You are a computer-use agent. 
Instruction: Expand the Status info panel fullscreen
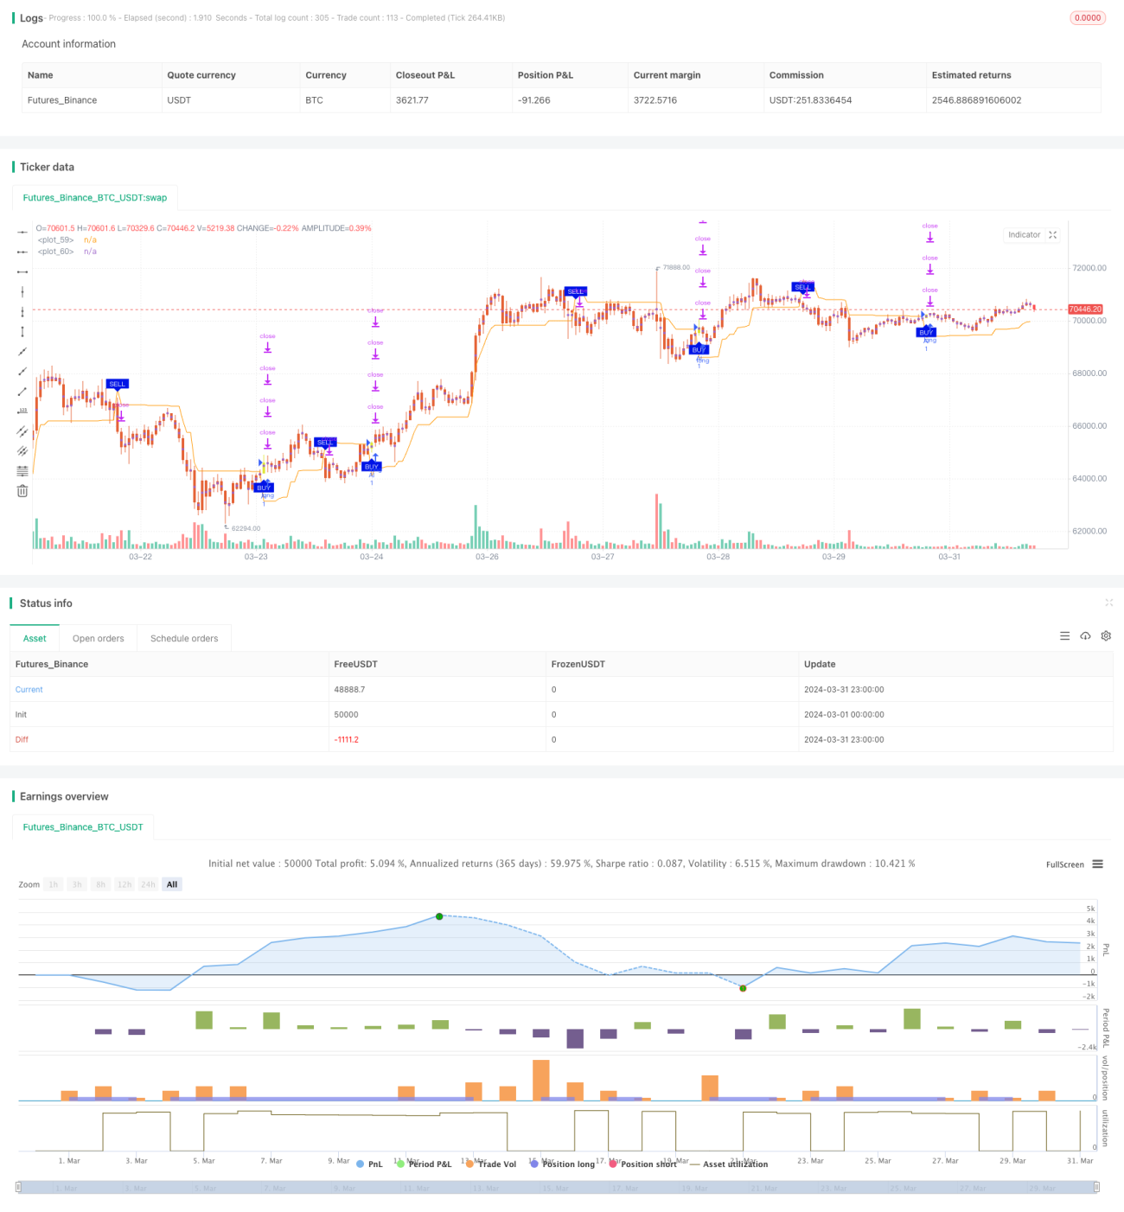1108,603
